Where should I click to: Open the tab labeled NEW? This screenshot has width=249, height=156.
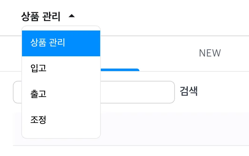[x=210, y=53]
